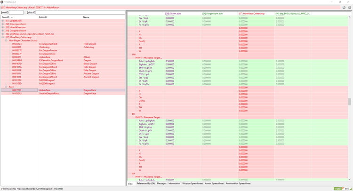This screenshot has width=353, height=191.
Task: Select the EncDragonTundra record
Action: point(63,50)
